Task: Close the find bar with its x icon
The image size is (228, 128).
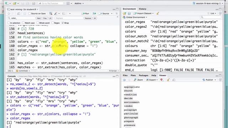Action: (118, 17)
